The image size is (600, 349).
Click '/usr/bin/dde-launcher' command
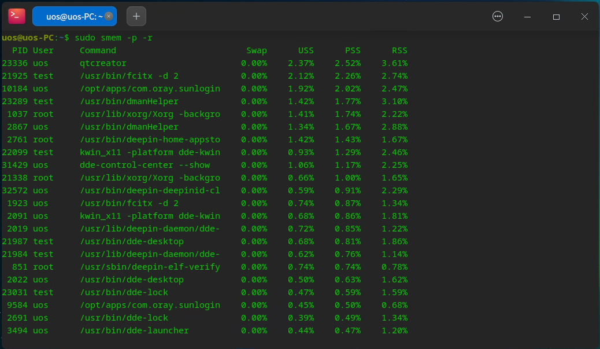134,330
